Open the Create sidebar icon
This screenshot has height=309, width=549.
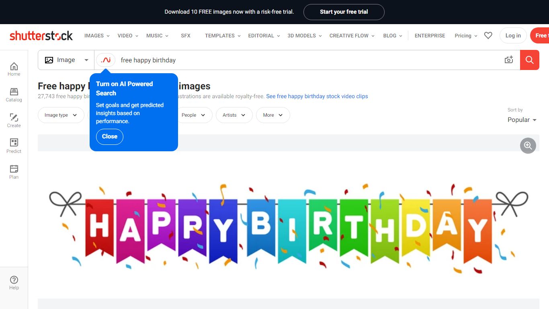14,120
